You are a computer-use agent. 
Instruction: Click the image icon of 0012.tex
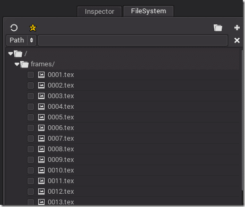[x=41, y=192]
